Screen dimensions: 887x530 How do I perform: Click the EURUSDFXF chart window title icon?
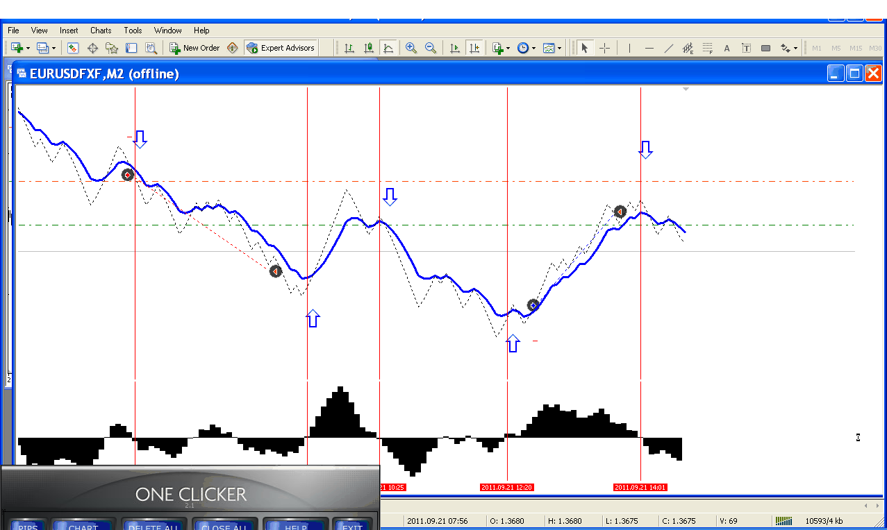(21, 74)
